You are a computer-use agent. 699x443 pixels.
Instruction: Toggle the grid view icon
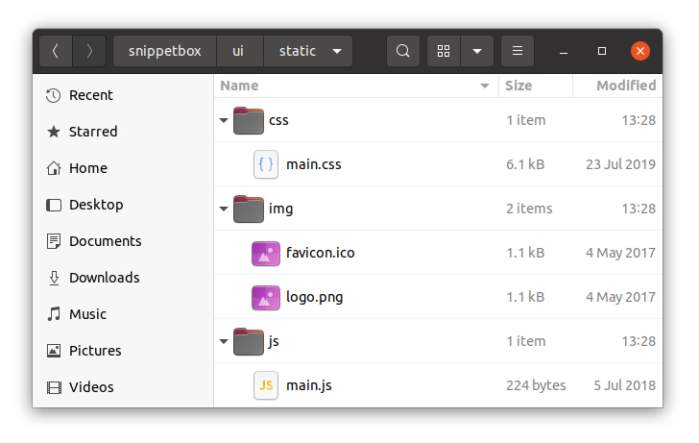444,51
